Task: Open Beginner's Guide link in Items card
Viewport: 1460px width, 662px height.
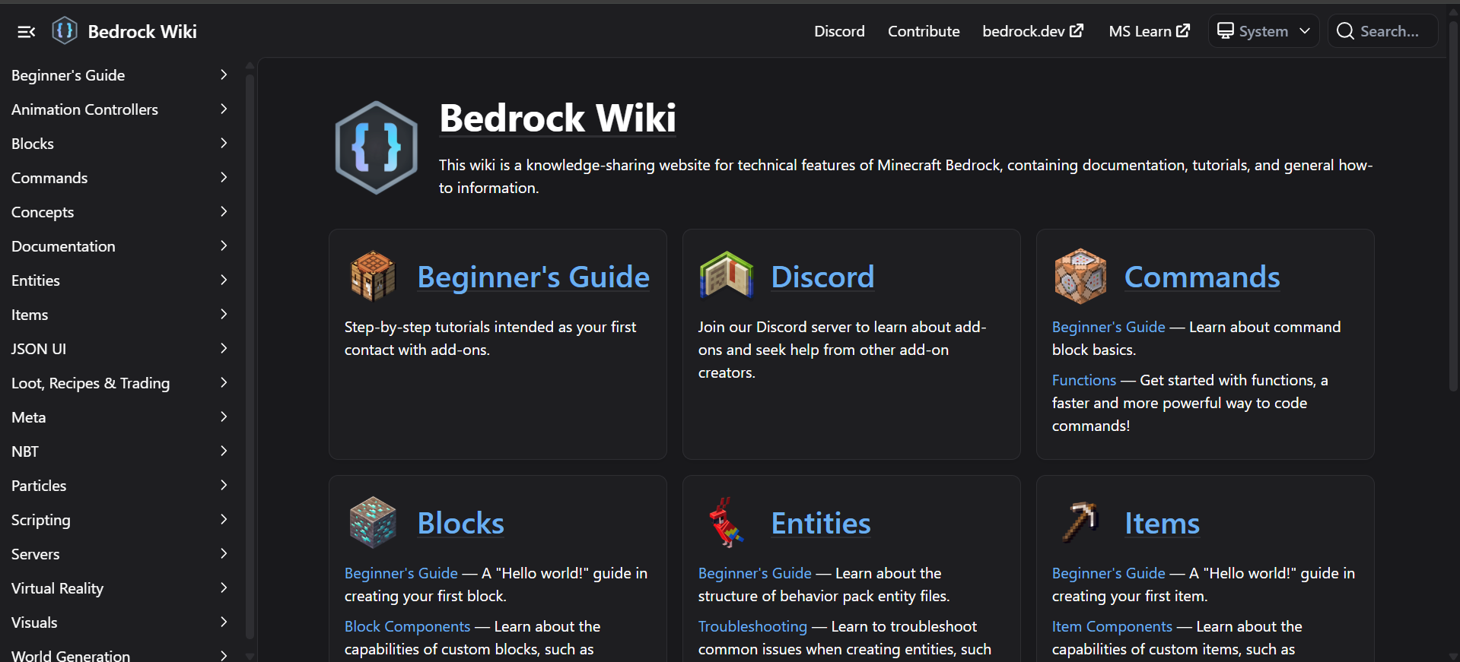Action: 1109,573
